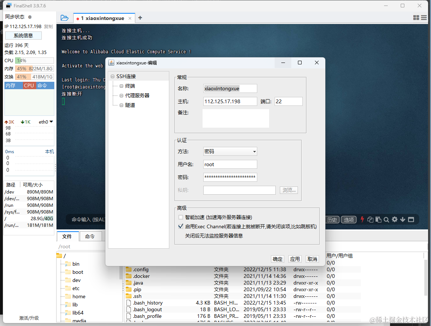Switch to grid layout view icon
This screenshot has width=431, height=326.
pos(416,18)
